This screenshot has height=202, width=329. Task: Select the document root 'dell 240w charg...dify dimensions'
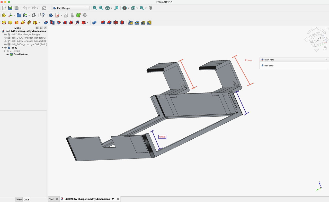tap(26, 31)
